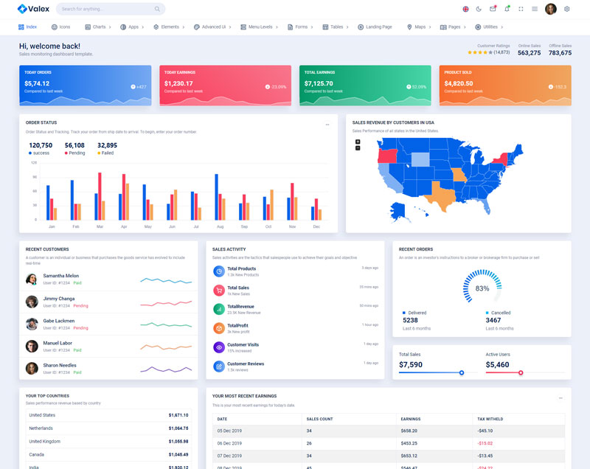The image size is (590, 469).
Task: Toggle the Pending series in chart legend
Action: tap(74, 153)
